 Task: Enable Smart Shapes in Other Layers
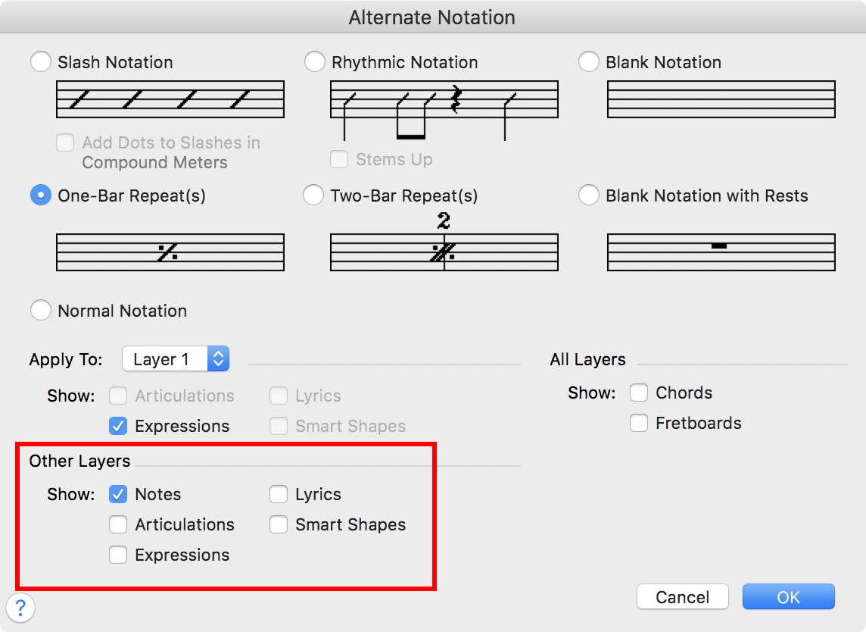pyautogui.click(x=279, y=524)
